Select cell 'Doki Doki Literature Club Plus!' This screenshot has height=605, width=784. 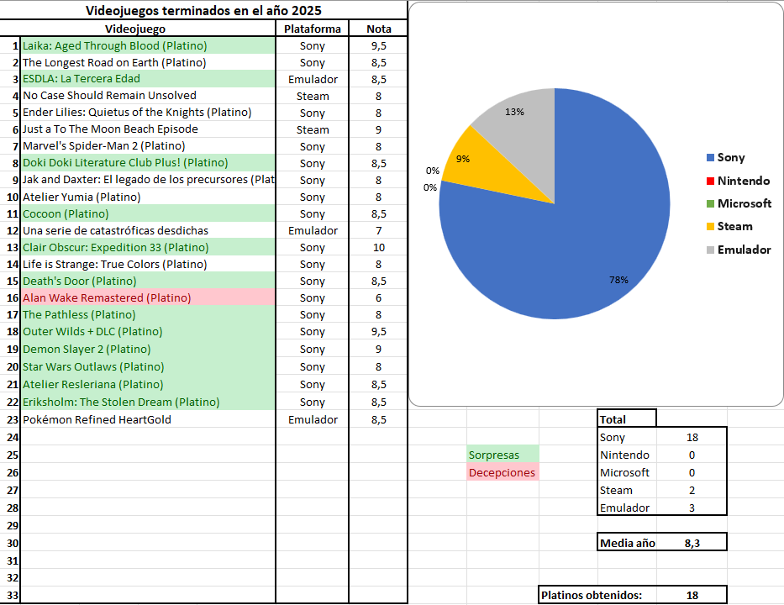[148, 163]
